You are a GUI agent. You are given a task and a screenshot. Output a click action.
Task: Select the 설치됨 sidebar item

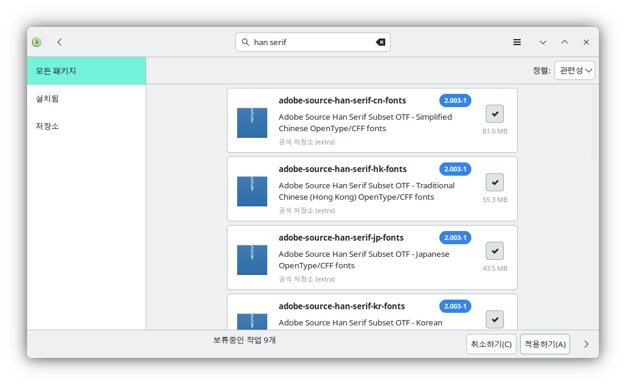pos(87,98)
